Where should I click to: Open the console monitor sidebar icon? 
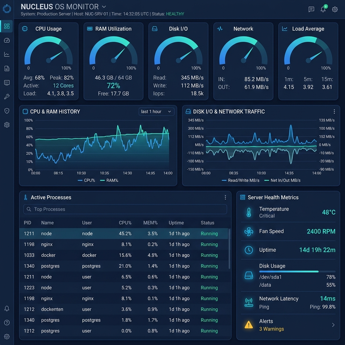click(x=7, y=83)
